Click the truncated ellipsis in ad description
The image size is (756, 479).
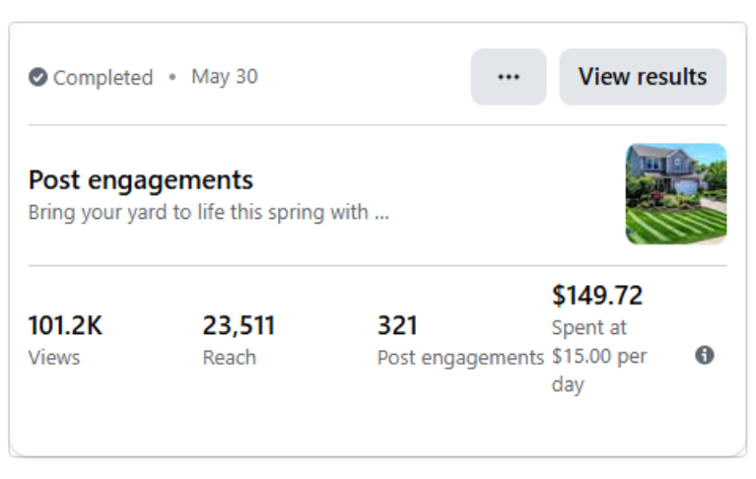pos(381,213)
